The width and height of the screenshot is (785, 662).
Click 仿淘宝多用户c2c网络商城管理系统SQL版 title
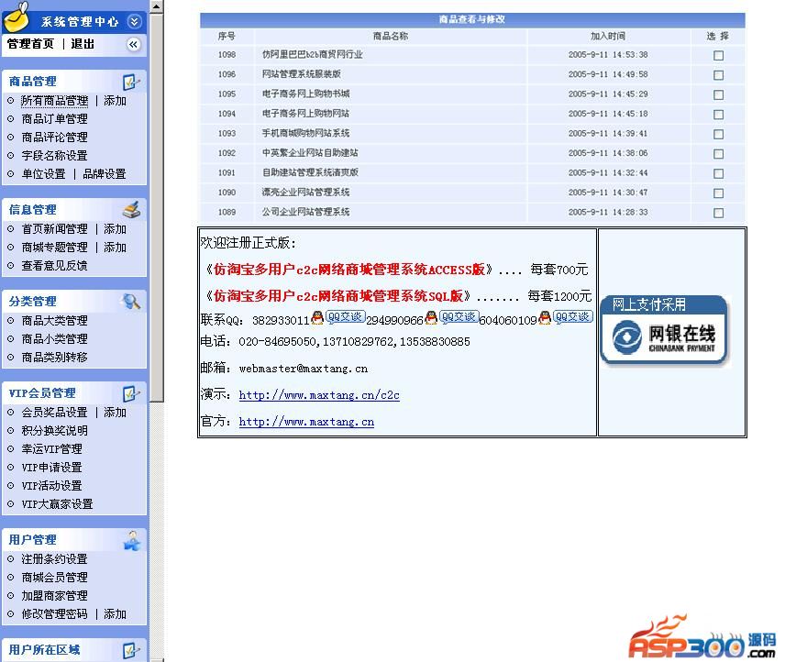tap(338, 296)
